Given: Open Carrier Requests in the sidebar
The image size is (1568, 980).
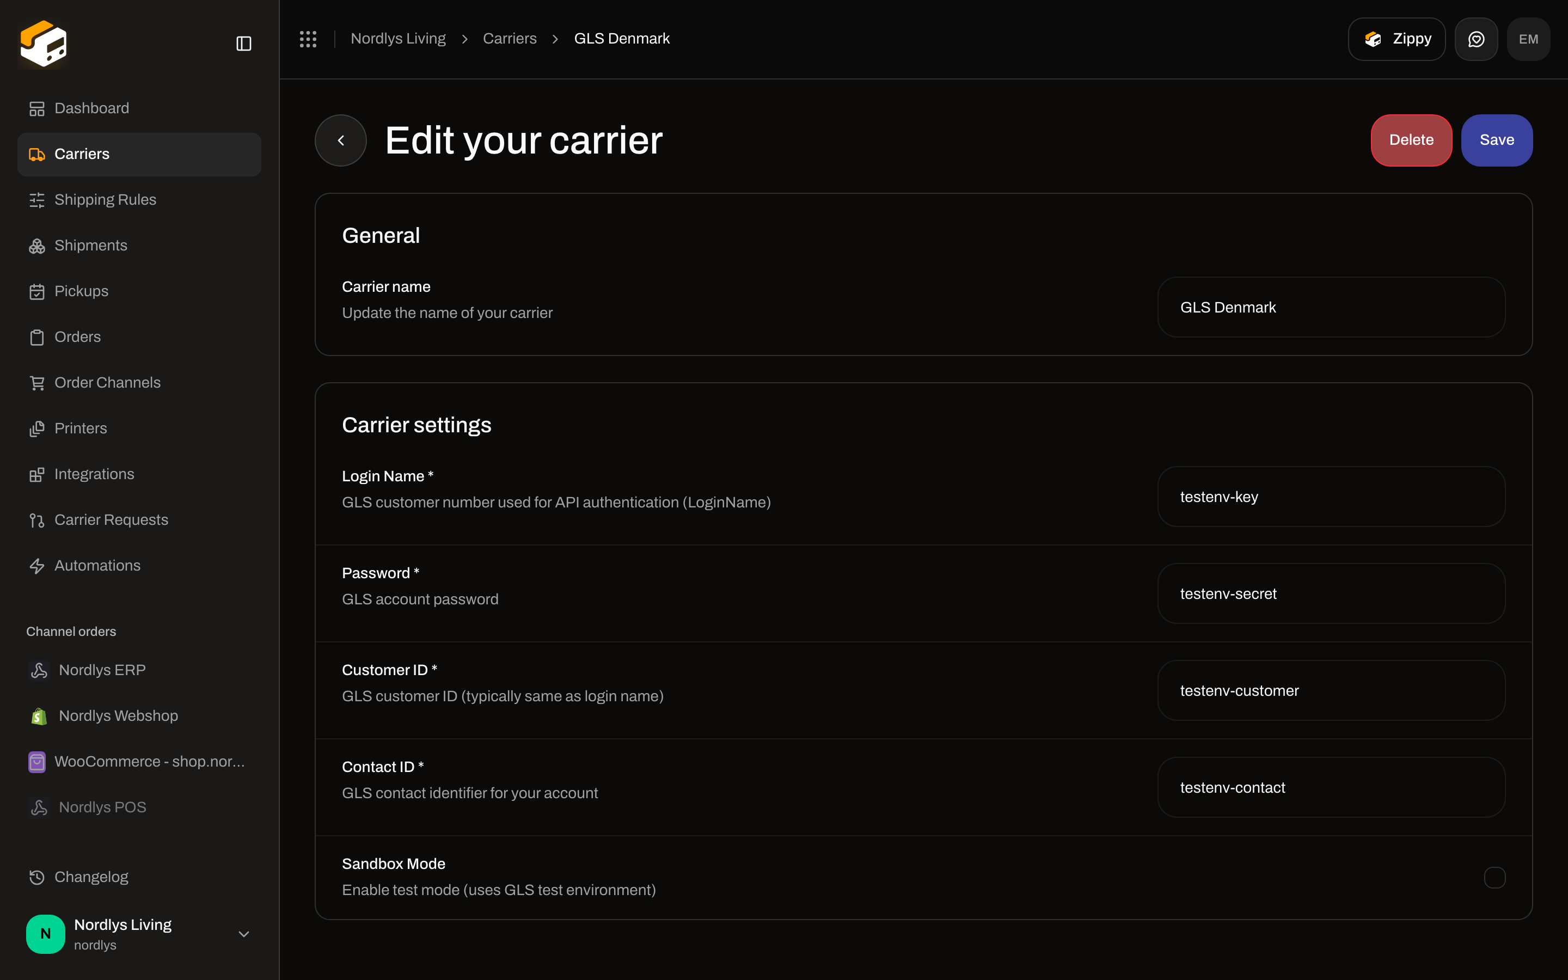Looking at the screenshot, I should click(139, 520).
